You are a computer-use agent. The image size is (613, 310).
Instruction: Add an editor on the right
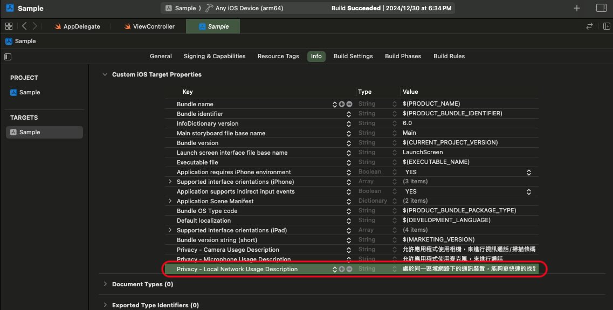click(607, 26)
